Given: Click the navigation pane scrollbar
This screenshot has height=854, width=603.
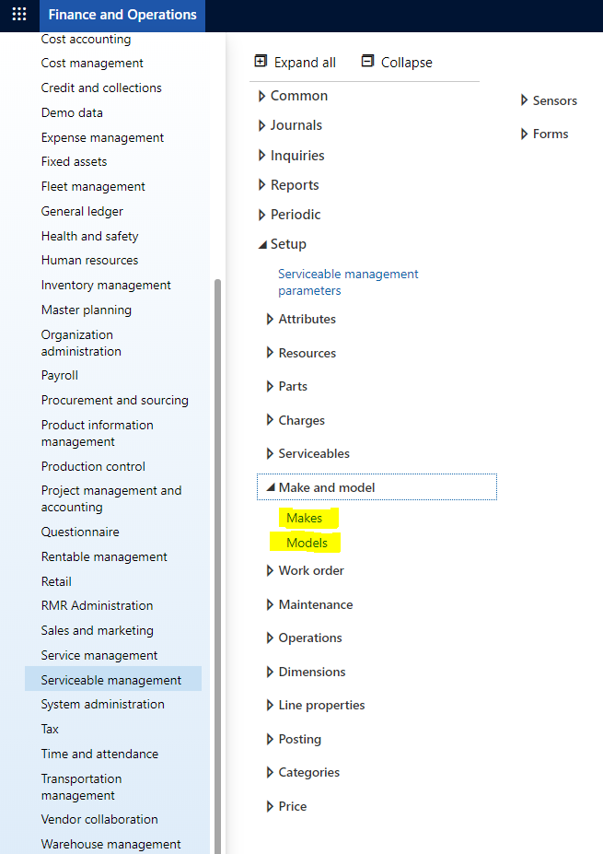Looking at the screenshot, I should (217, 567).
